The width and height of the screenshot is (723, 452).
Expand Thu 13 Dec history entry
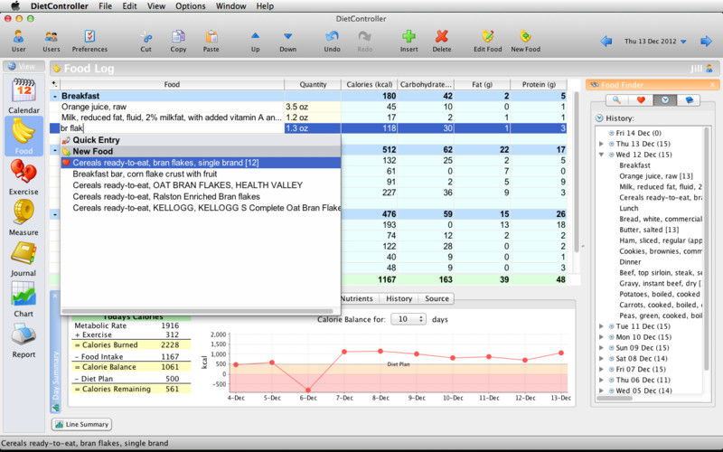click(601, 144)
